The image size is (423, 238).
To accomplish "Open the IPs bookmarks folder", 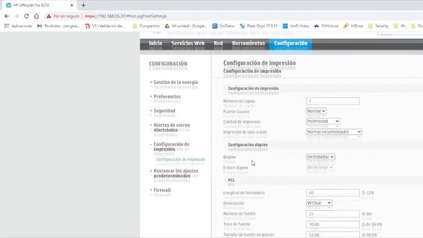I will (x=399, y=26).
